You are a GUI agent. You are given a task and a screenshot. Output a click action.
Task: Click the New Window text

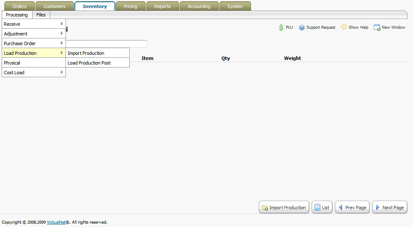[394, 27]
